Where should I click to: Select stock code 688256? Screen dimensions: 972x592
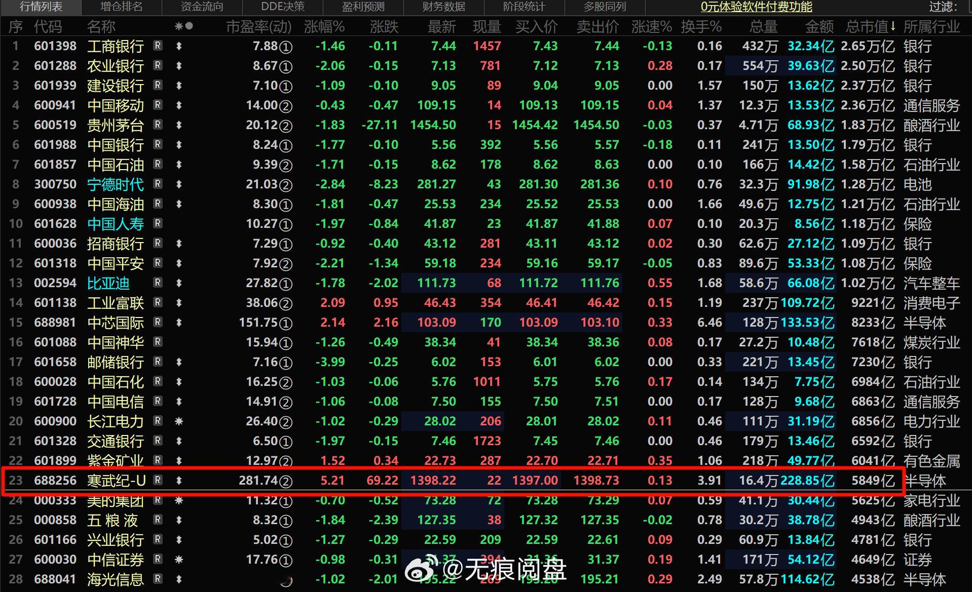point(55,480)
